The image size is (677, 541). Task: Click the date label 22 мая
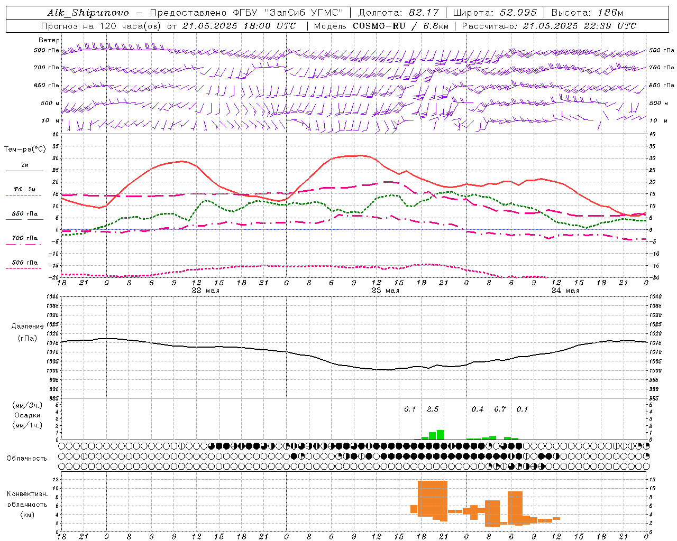(205, 291)
